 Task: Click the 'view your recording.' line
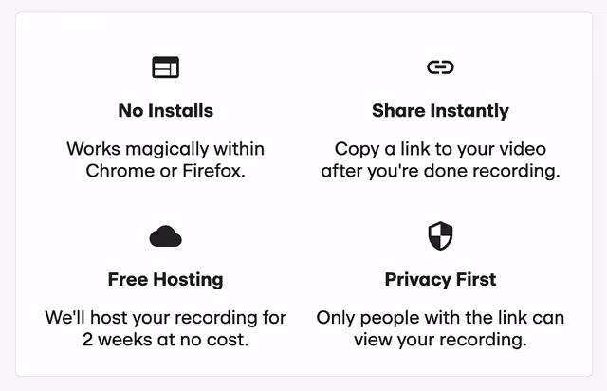440,340
